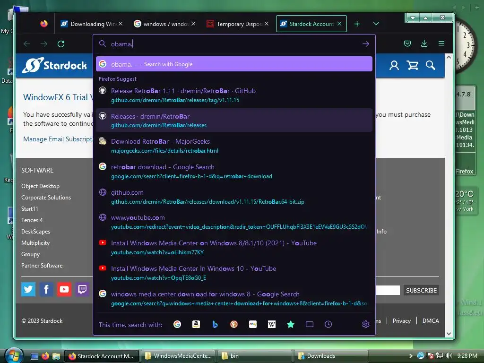The width and height of the screenshot is (484, 363).
Task: Open Release RetroBar 1.11 GitHub suggestion
Action: 234,95
